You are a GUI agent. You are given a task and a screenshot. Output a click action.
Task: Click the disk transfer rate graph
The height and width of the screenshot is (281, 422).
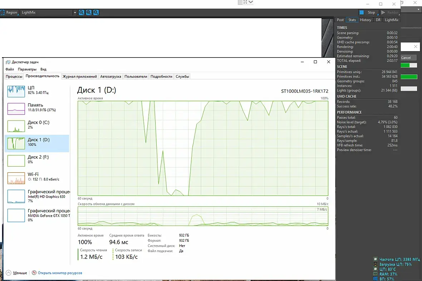coord(203,216)
